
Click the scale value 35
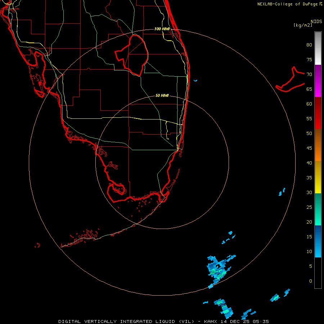(x=309, y=178)
